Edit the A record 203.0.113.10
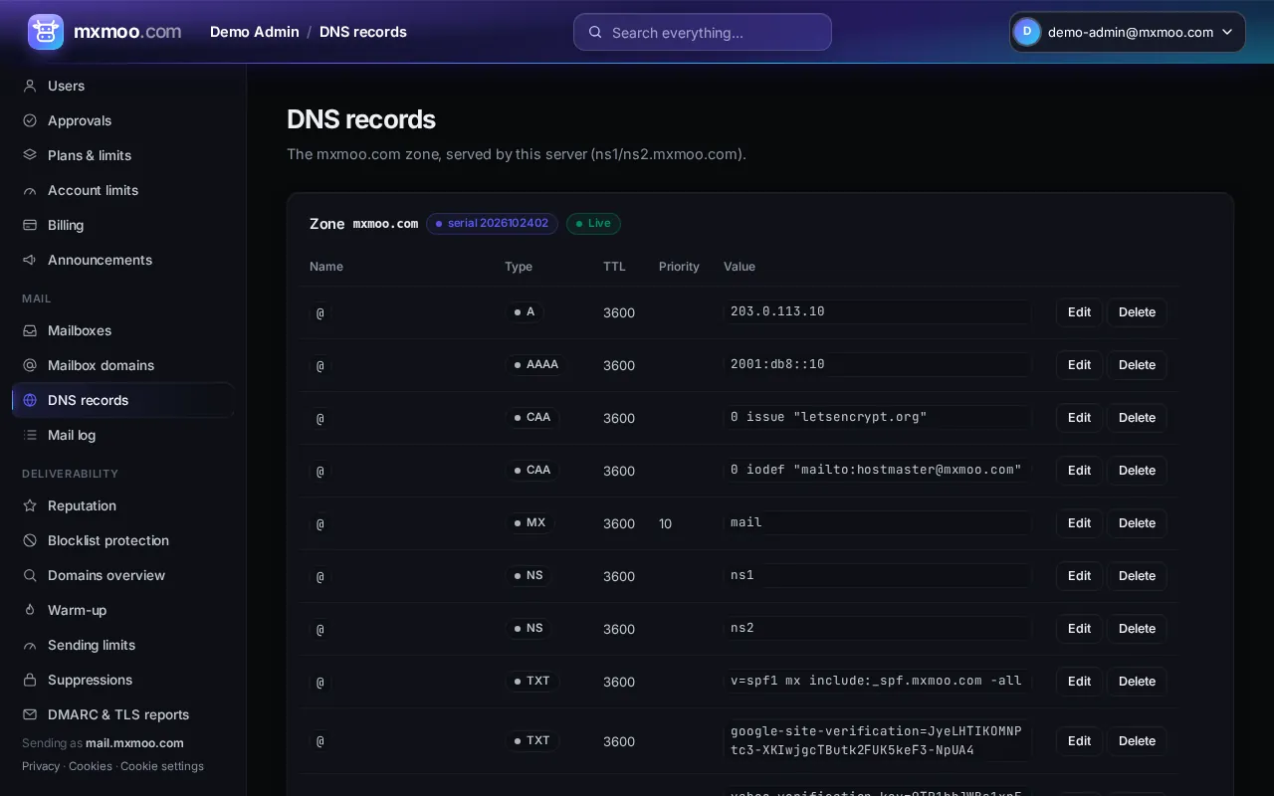The height and width of the screenshot is (796, 1274). [1079, 312]
